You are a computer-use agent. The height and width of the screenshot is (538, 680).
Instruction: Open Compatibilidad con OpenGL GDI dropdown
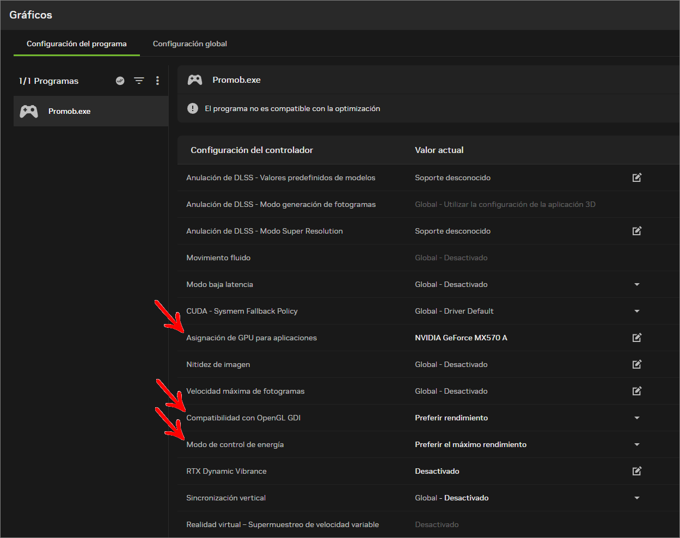(637, 418)
